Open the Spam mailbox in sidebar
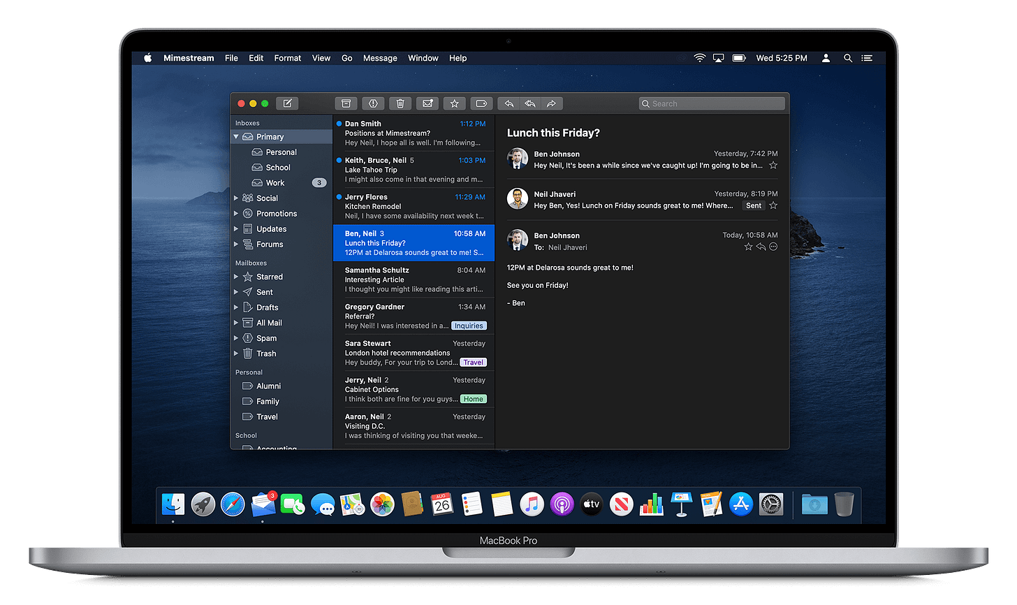 (281, 338)
